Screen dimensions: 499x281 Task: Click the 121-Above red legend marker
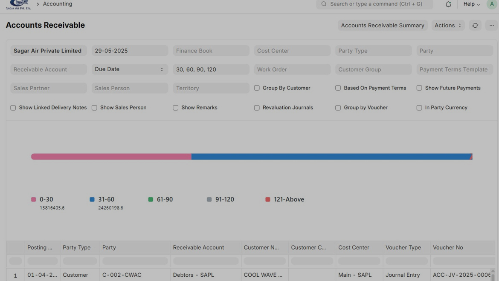click(x=268, y=199)
